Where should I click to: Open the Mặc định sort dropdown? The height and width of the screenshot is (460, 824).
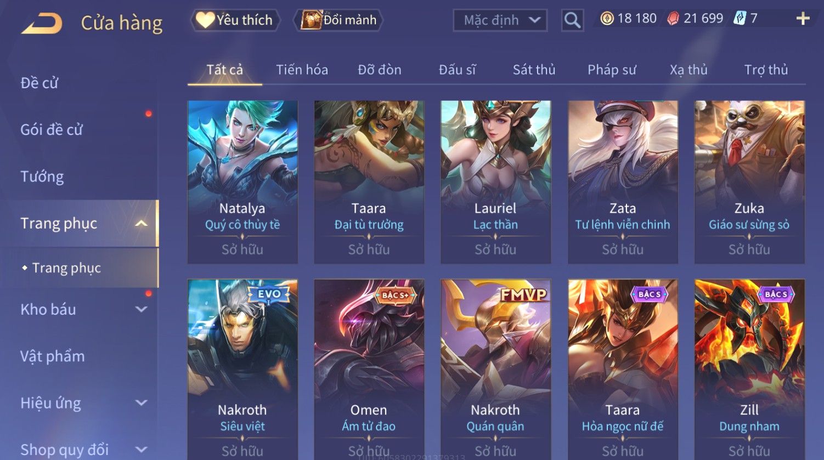pyautogui.click(x=500, y=20)
